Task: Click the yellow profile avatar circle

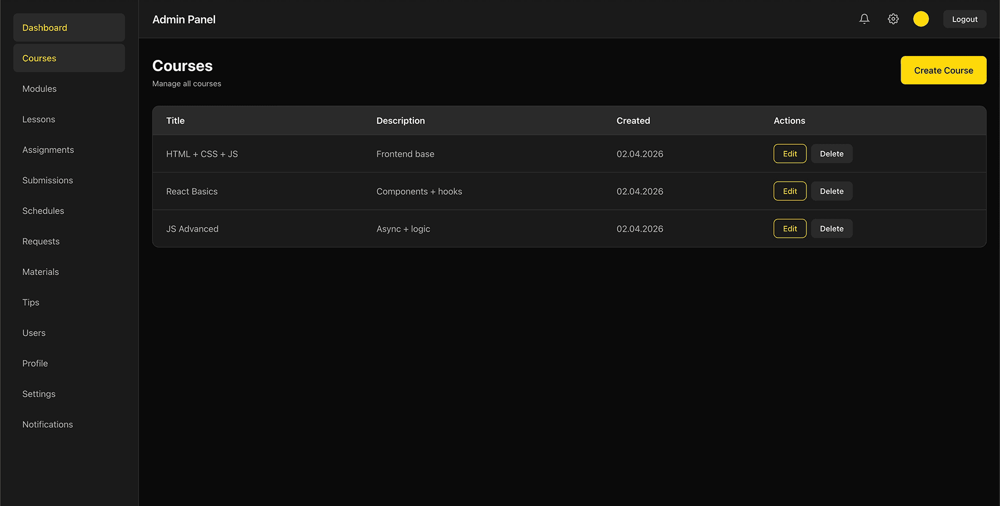Action: click(x=921, y=18)
